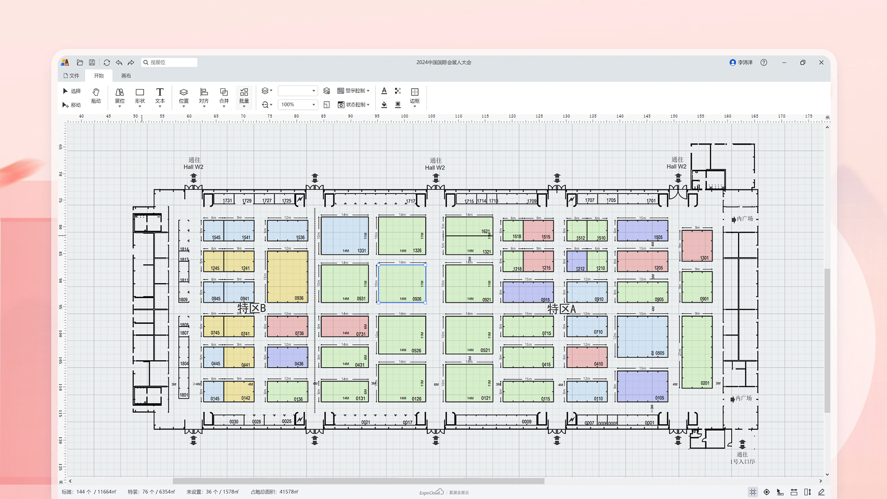The image size is (887, 499).
Task: Click the 搜展位 search field
Action: click(169, 62)
